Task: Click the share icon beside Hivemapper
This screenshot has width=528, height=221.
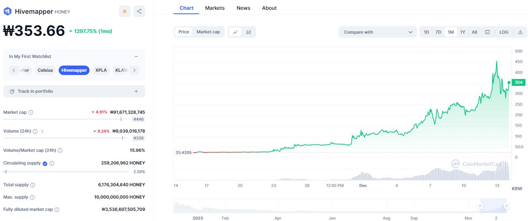Action: click(139, 12)
